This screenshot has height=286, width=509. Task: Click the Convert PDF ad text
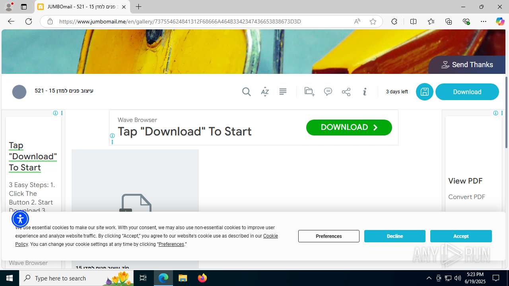click(x=466, y=197)
